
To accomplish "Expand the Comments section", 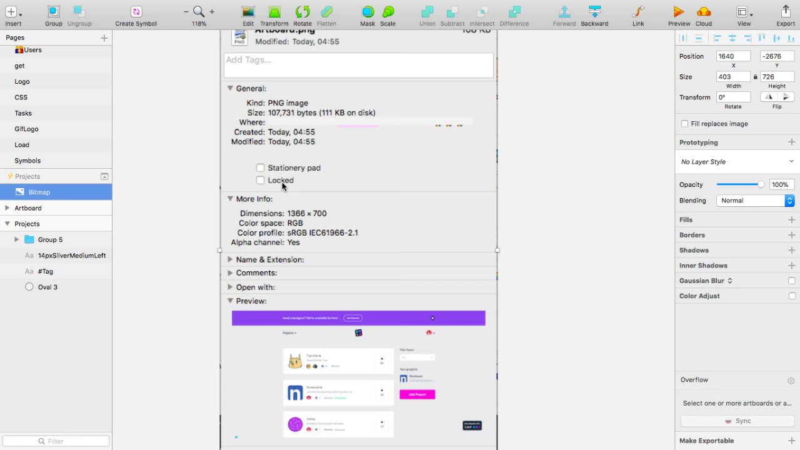I will [230, 272].
